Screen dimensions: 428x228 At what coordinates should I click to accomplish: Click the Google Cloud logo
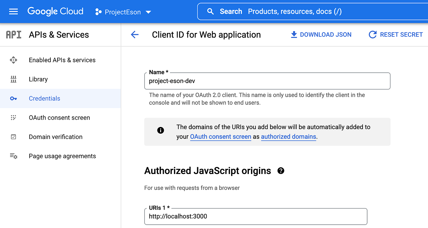(x=55, y=11)
